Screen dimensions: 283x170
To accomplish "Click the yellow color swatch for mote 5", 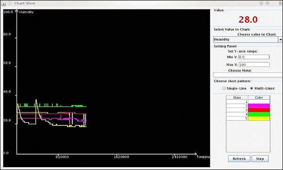I will [259, 118].
